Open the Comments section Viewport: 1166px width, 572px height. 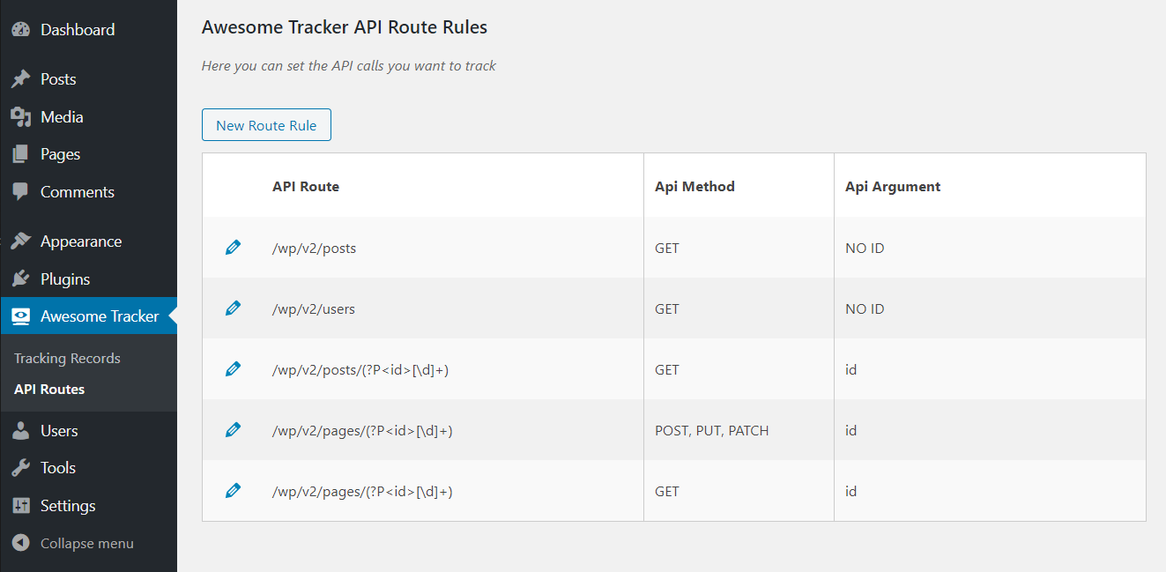(78, 192)
